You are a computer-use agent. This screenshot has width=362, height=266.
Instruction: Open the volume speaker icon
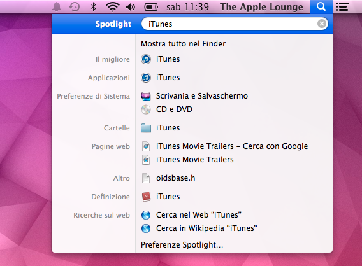pos(131,7)
